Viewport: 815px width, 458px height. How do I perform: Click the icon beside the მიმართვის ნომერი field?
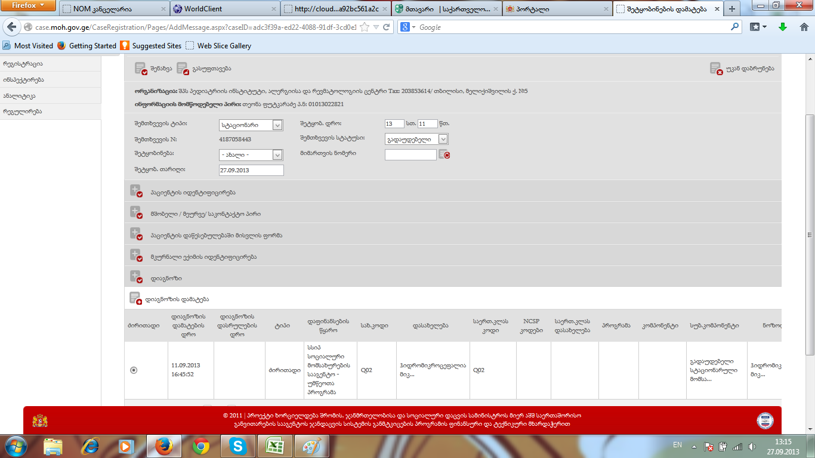click(444, 154)
